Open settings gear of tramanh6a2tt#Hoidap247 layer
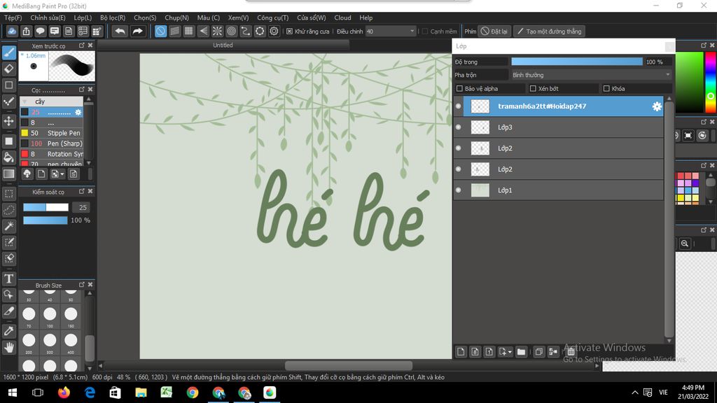The width and height of the screenshot is (717, 403). (x=657, y=106)
